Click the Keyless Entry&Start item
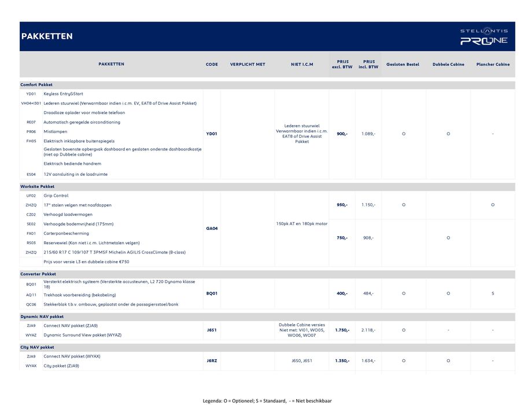 (x=63, y=93)
